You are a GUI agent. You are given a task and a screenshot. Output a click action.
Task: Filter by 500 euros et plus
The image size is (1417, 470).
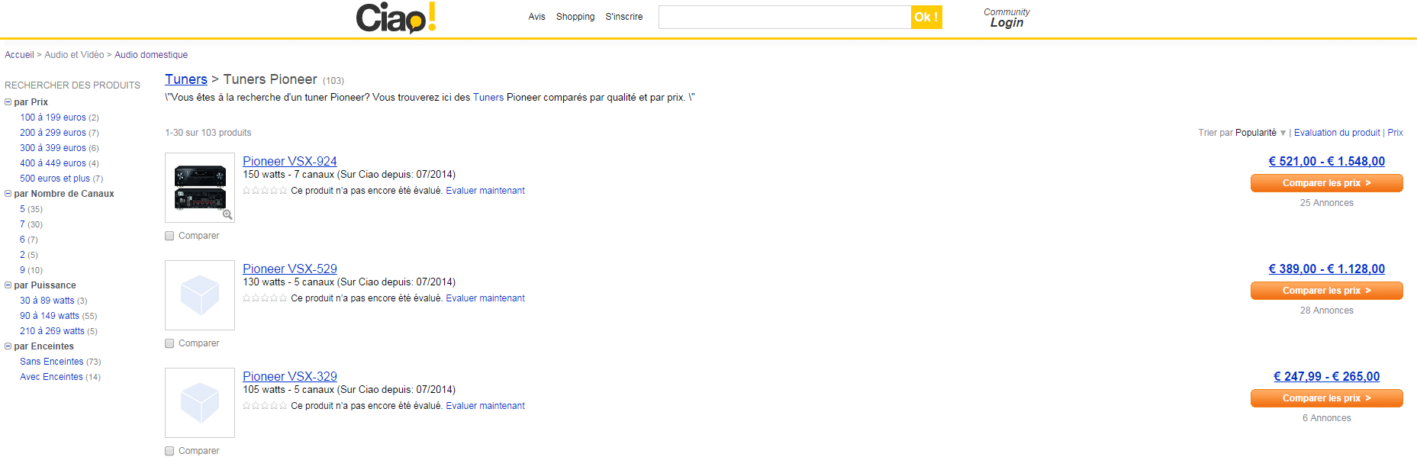(x=55, y=179)
